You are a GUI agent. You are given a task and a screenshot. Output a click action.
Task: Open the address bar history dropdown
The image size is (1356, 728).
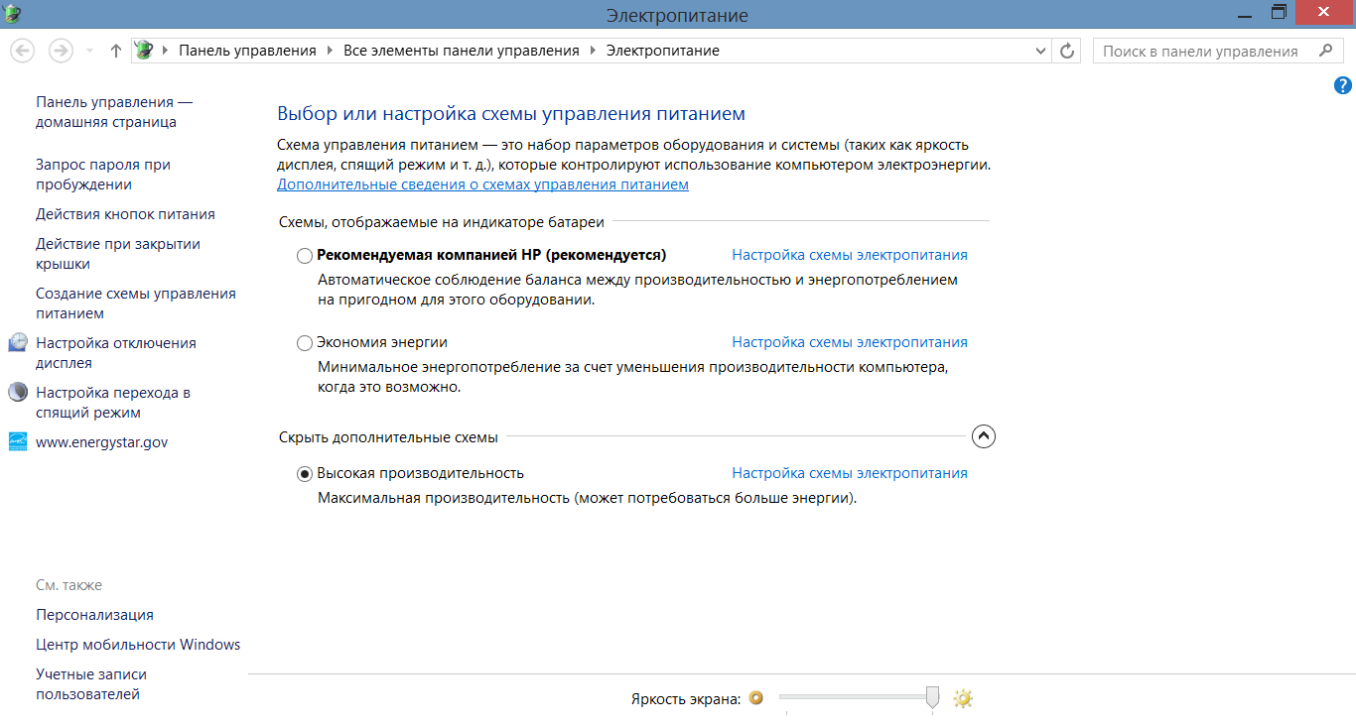[x=1040, y=51]
